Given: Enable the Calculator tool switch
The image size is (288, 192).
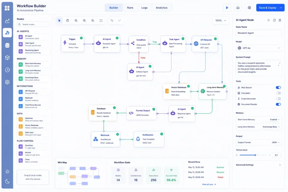Looking at the screenshot, I should click(x=278, y=93).
